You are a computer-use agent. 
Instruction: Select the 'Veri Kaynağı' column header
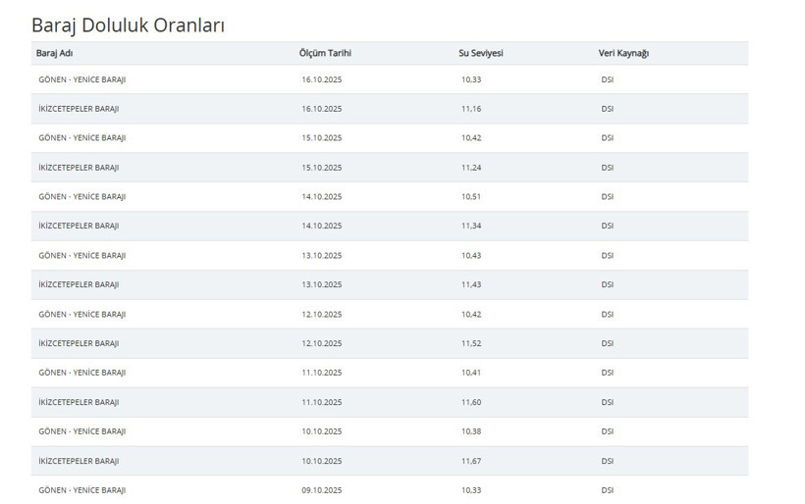click(623, 53)
